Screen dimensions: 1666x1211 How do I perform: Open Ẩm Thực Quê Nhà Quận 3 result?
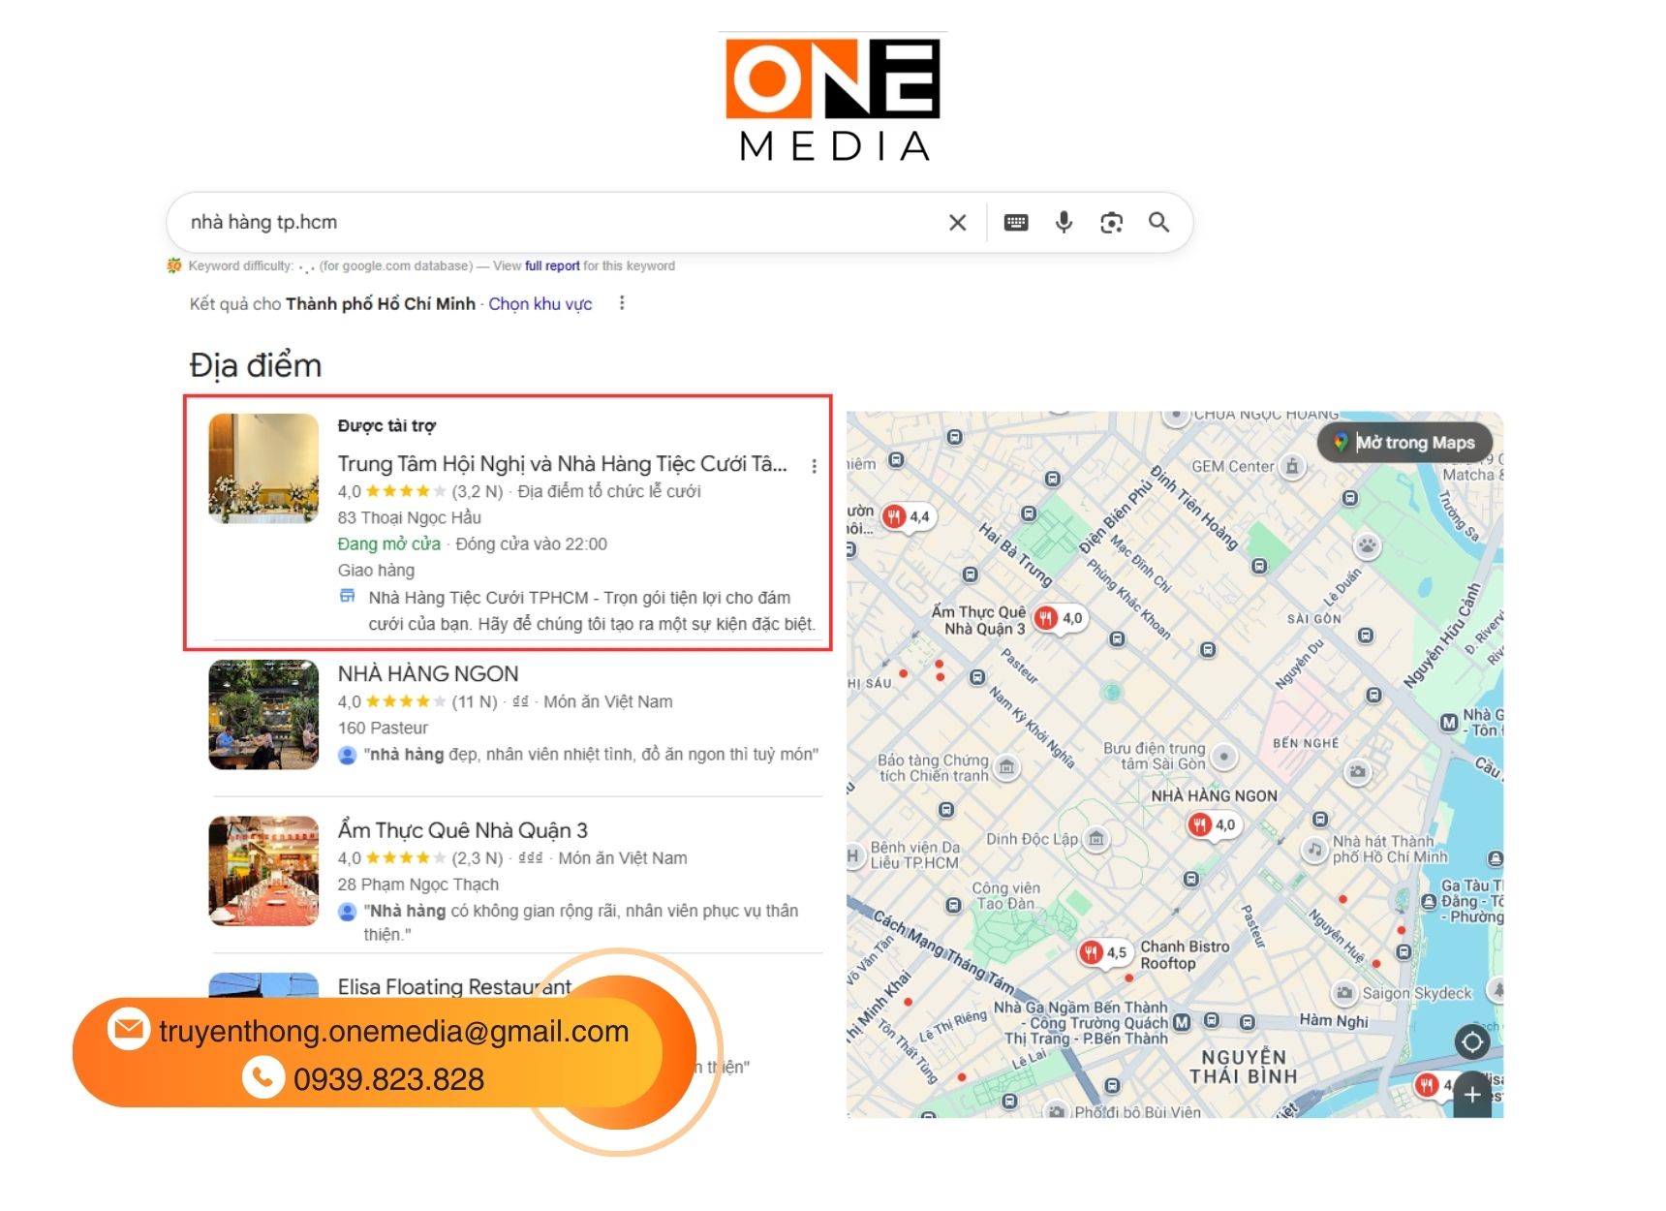click(462, 830)
